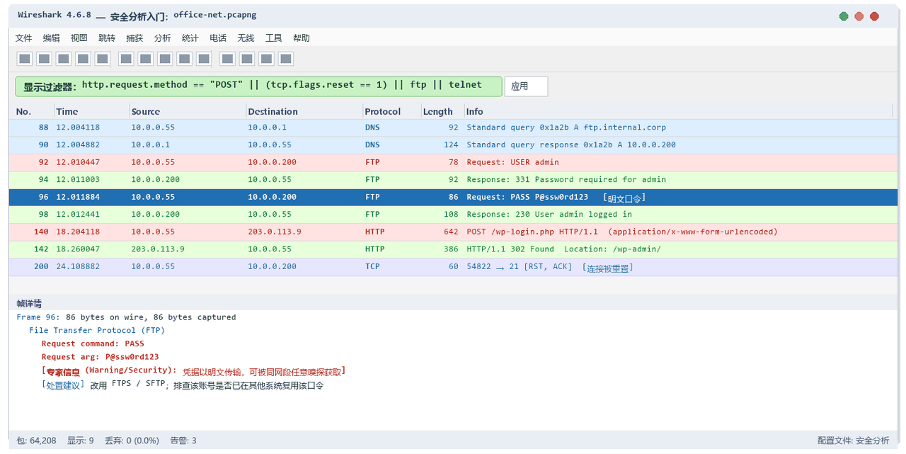Click the 显示: 9 status bar entry
This screenshot has width=906, height=454.
(x=81, y=441)
